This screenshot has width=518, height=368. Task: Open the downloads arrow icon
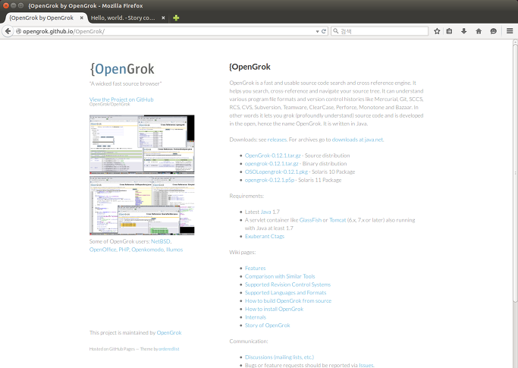point(464,31)
